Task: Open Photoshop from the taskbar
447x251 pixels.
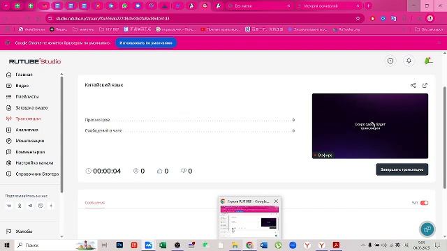Action: coord(119,245)
